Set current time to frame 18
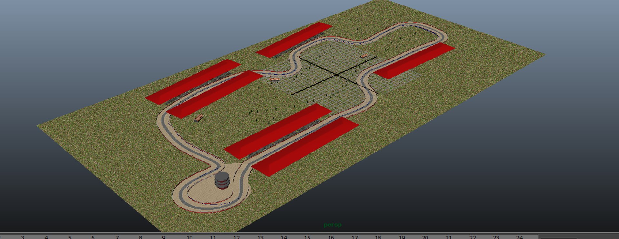This screenshot has width=619, height=239. pyautogui.click(x=378, y=237)
